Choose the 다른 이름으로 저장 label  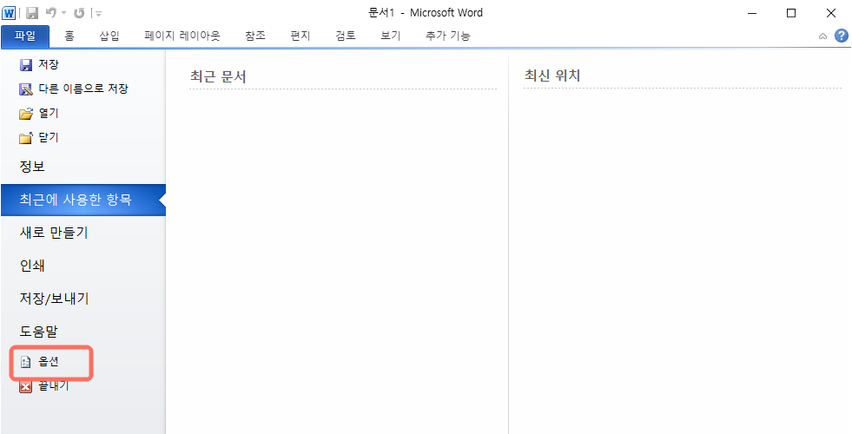point(83,89)
